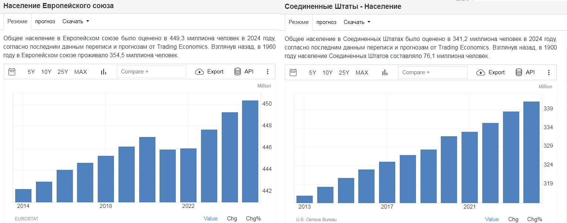
Task: Switch EU chart to Chg% view
Action: [254, 219]
